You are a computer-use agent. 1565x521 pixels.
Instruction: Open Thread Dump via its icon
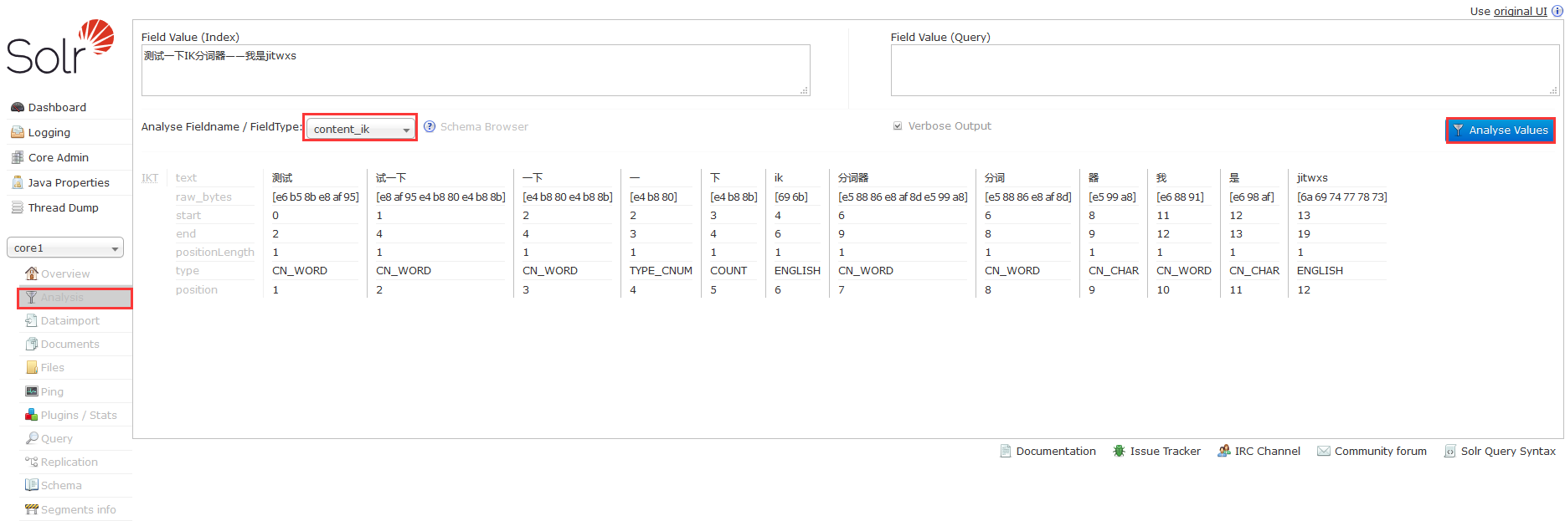(17, 207)
